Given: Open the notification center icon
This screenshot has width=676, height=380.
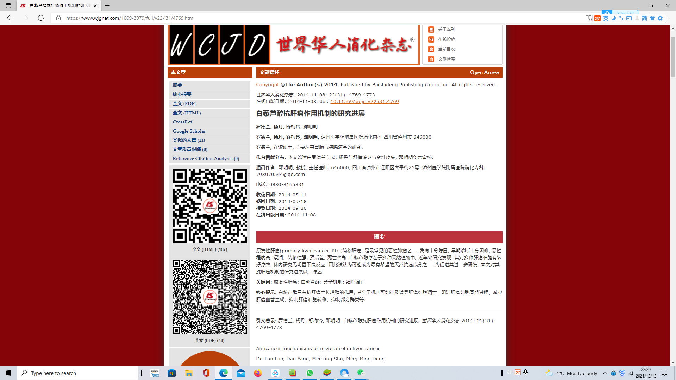Looking at the screenshot, I should tap(664, 373).
